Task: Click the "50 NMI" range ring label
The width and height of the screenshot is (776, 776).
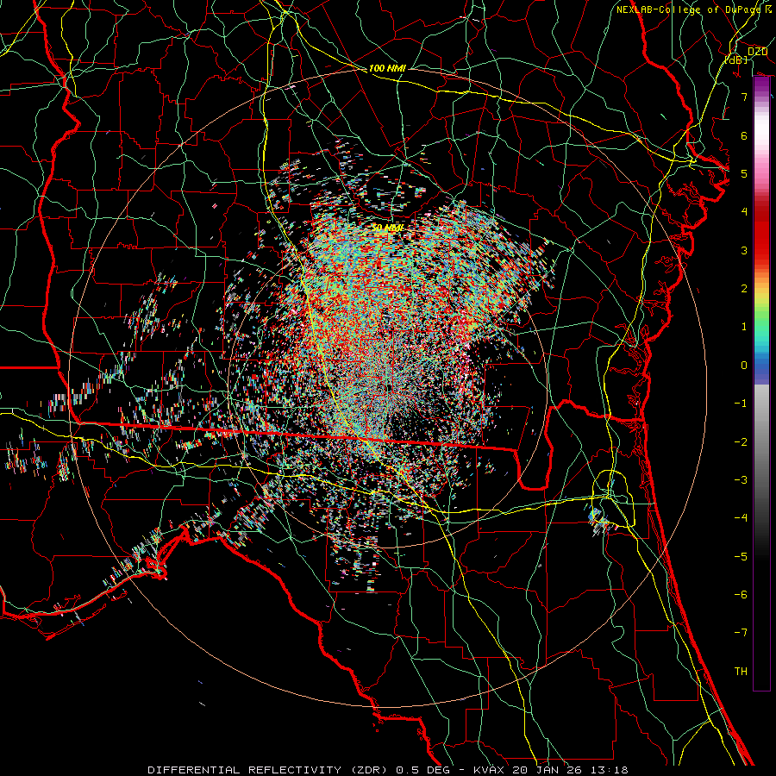Action: pyautogui.click(x=387, y=228)
